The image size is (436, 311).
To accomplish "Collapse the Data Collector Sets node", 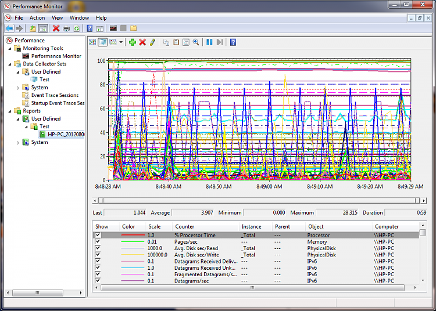I will coord(10,64).
